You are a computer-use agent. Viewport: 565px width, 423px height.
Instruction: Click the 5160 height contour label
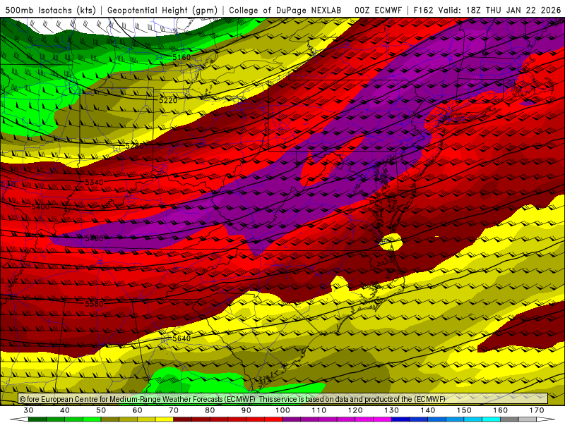(x=182, y=57)
